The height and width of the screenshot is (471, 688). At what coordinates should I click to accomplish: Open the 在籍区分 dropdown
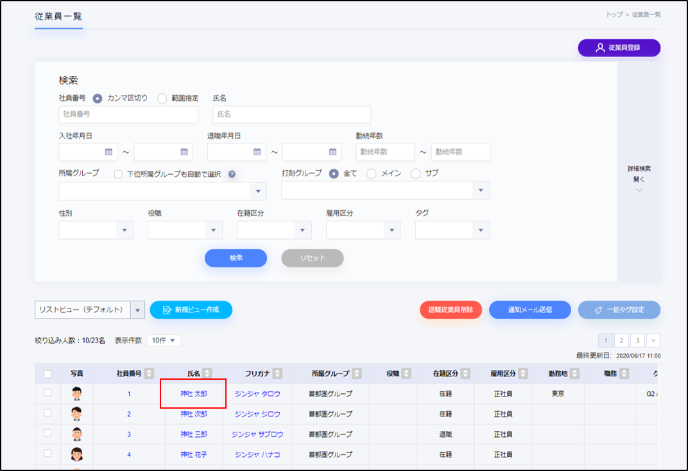pos(302,230)
